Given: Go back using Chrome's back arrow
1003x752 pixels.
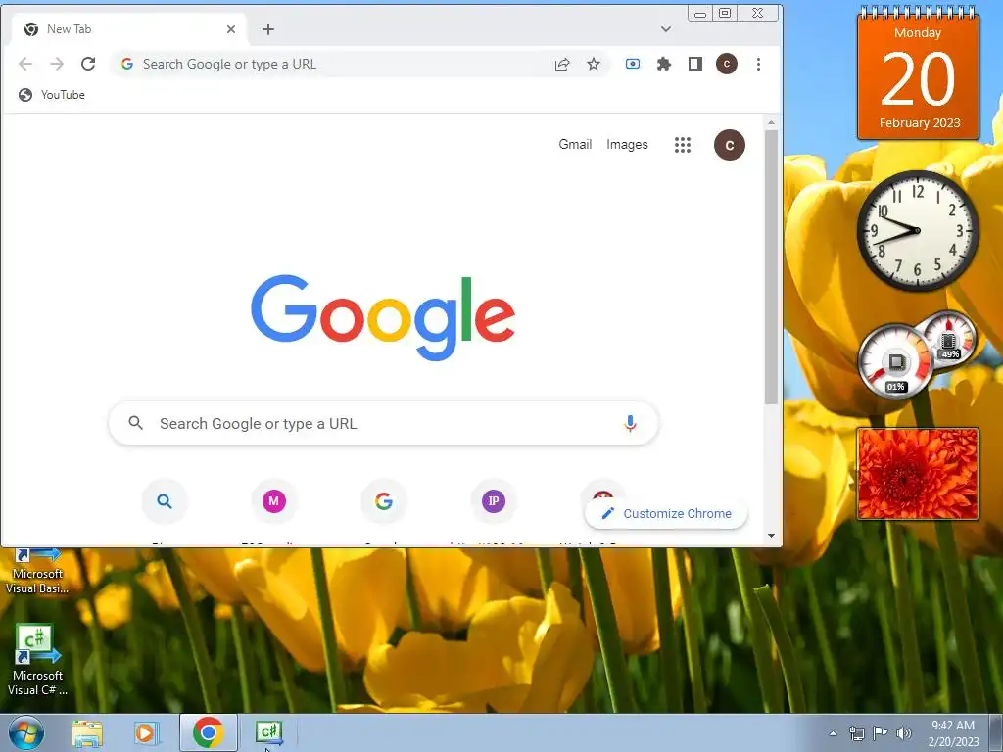Looking at the screenshot, I should click(25, 64).
